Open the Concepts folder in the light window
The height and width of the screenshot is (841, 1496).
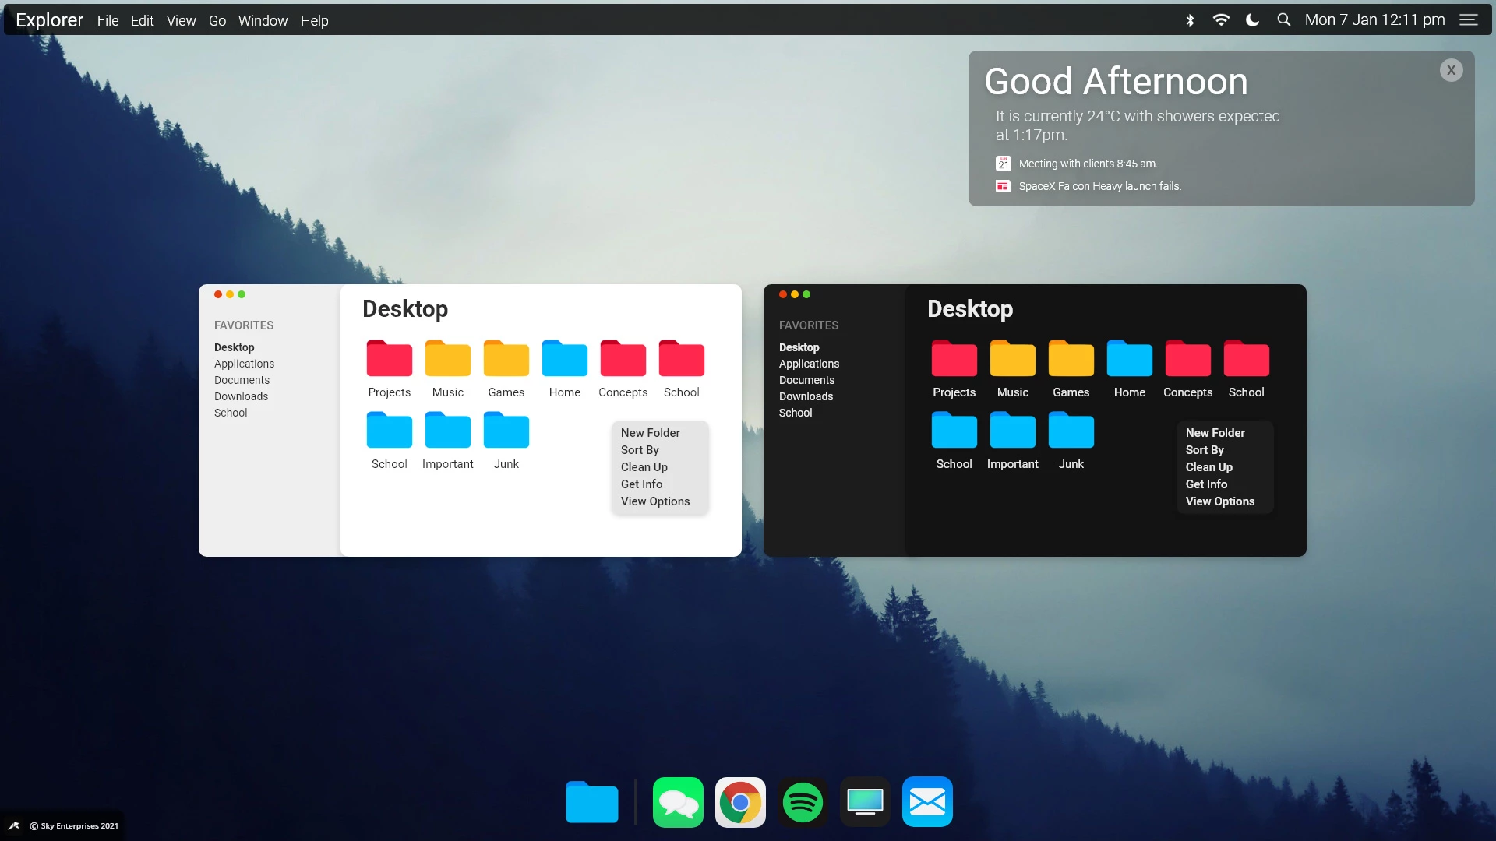pyautogui.click(x=623, y=358)
